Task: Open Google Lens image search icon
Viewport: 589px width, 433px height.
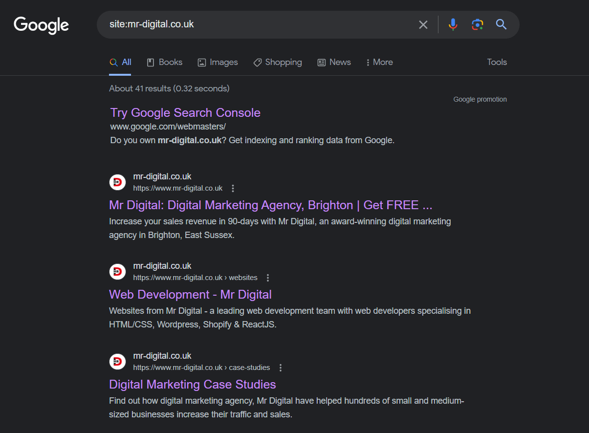Action: 477,24
